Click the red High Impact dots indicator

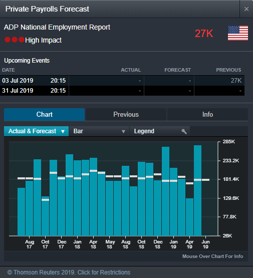(x=15, y=40)
